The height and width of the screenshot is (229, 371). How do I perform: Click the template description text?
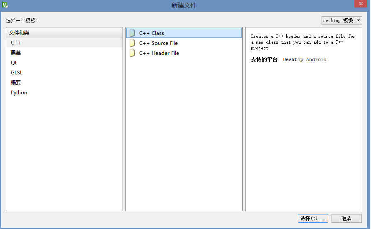click(x=303, y=42)
